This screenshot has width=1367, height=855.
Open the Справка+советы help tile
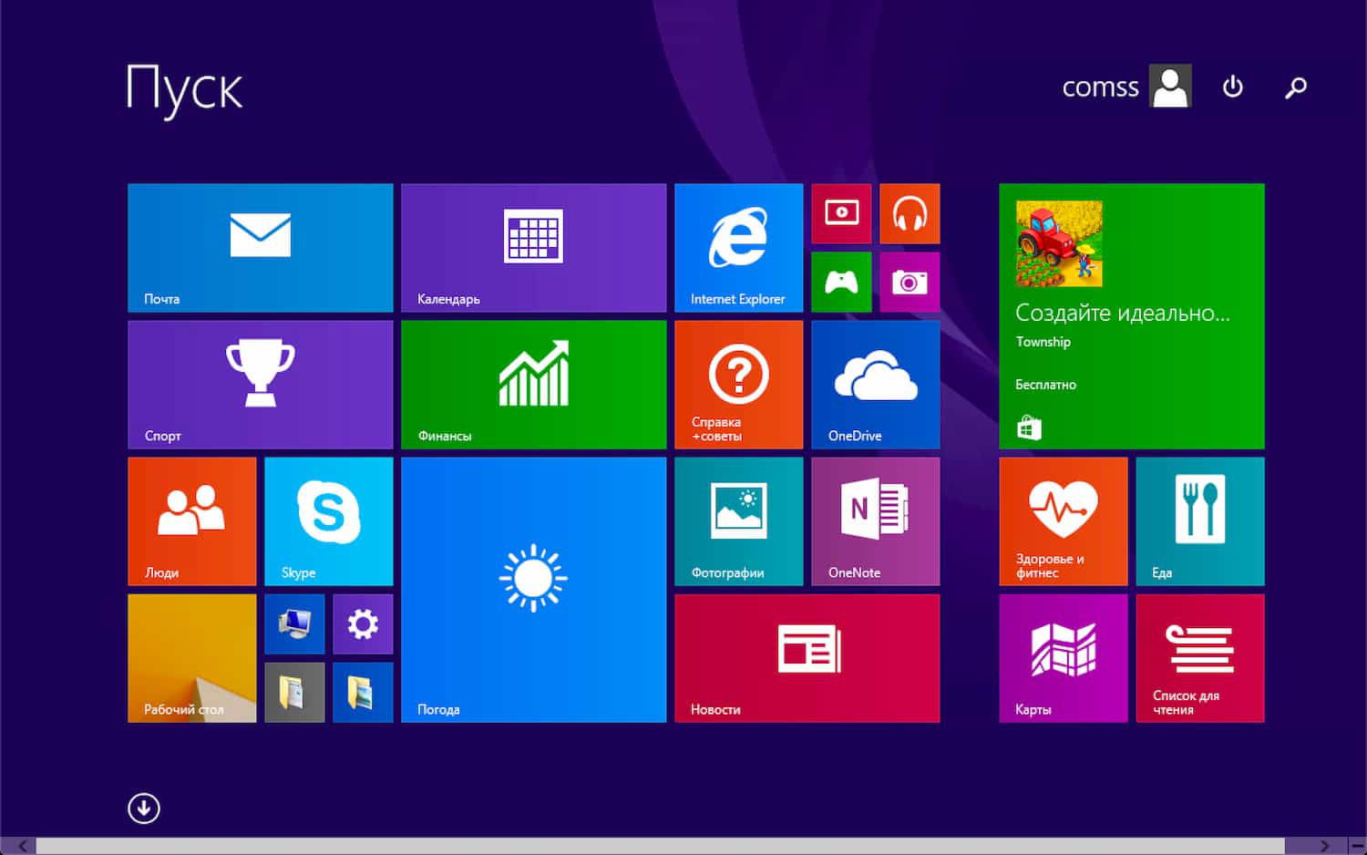(x=738, y=383)
